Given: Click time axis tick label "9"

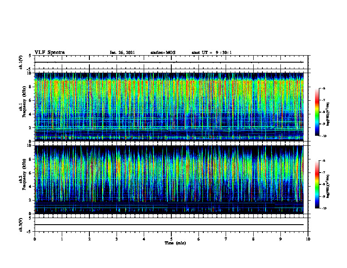Looking at the screenshot, I should click(280, 239).
